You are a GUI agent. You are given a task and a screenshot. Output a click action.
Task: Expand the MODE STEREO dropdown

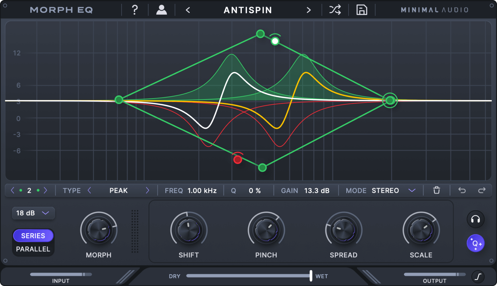tap(412, 190)
